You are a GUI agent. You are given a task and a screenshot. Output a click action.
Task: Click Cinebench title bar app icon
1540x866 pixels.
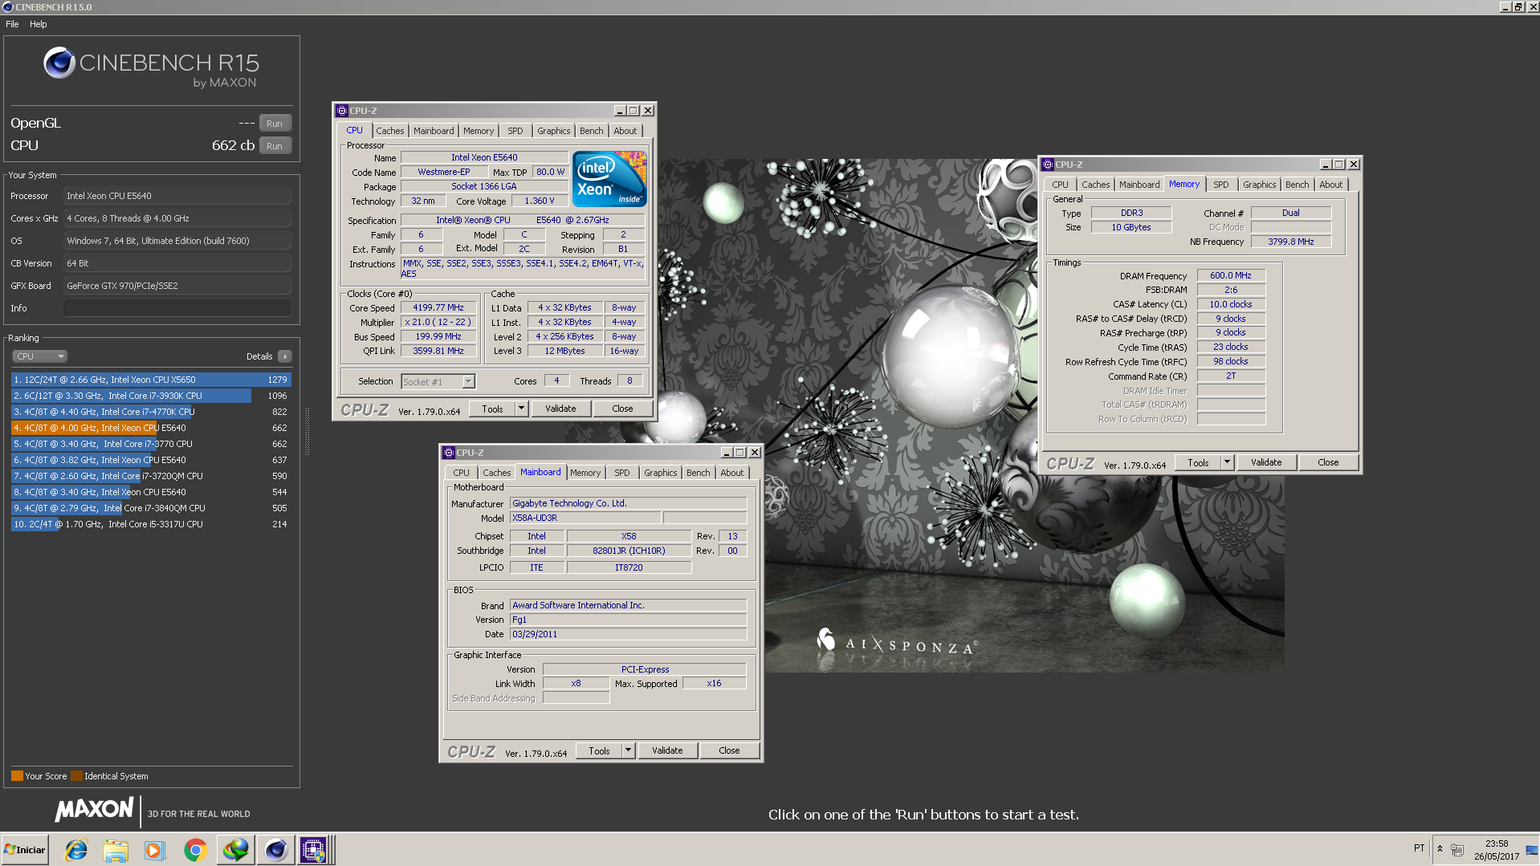tap(7, 7)
